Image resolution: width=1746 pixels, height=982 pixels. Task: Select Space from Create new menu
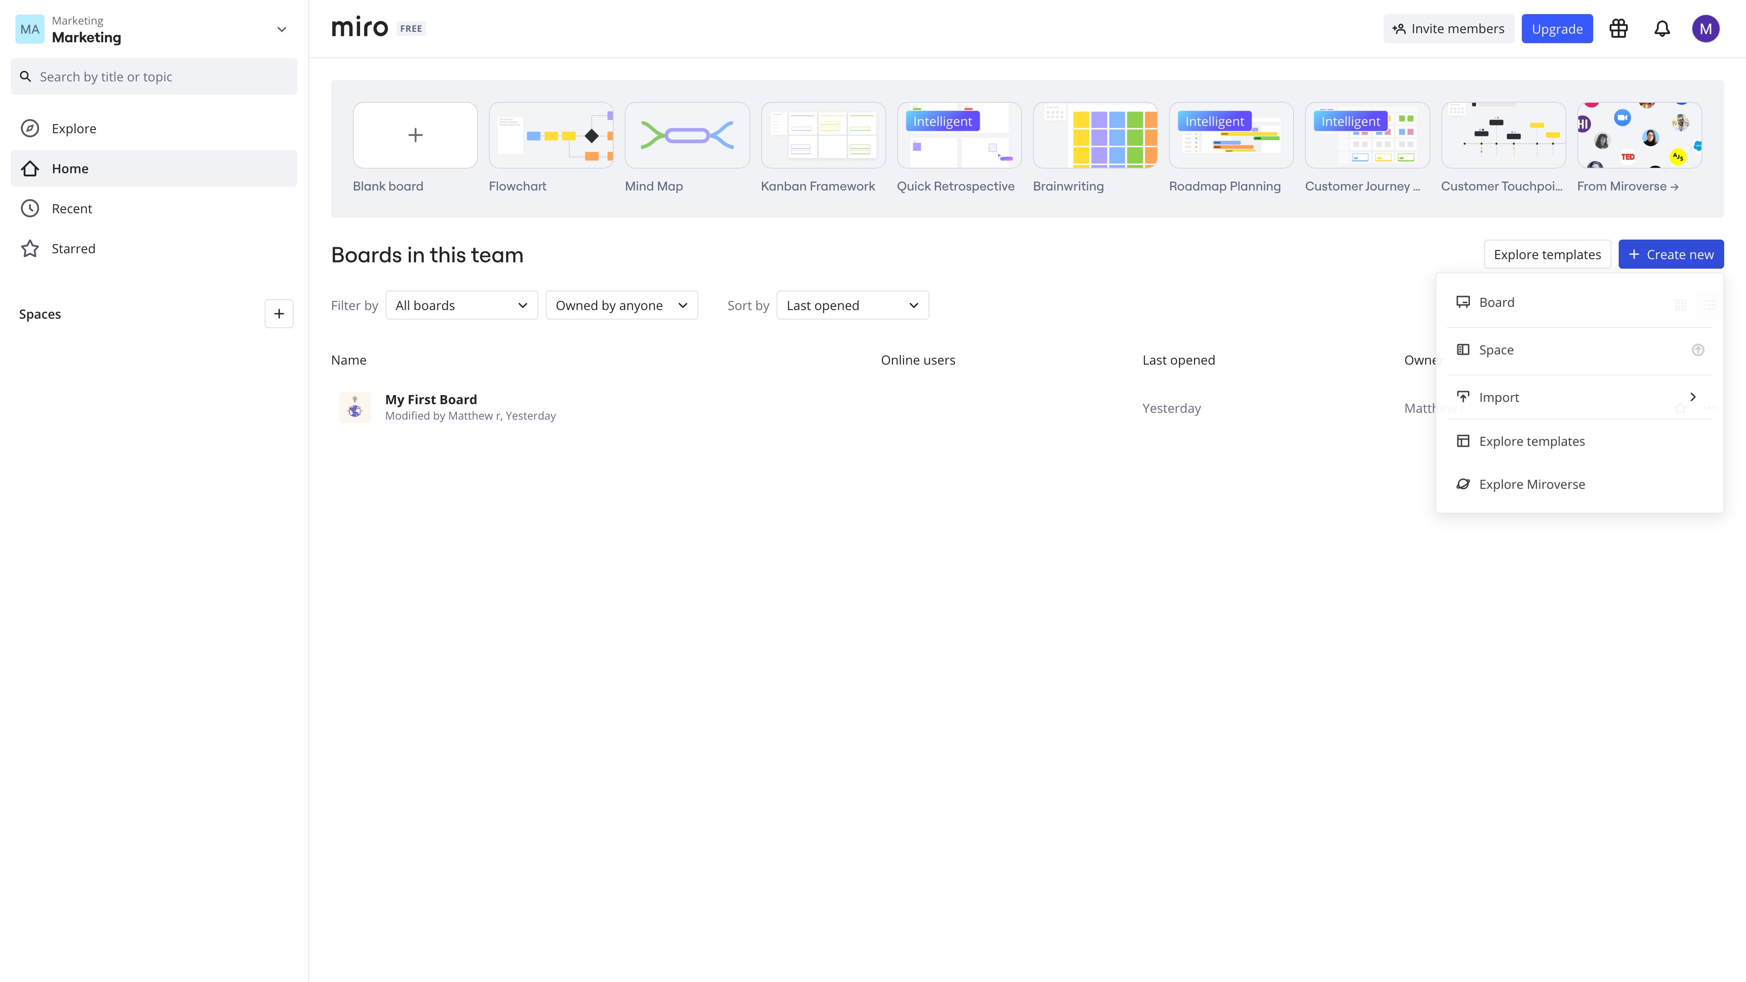pos(1579,350)
